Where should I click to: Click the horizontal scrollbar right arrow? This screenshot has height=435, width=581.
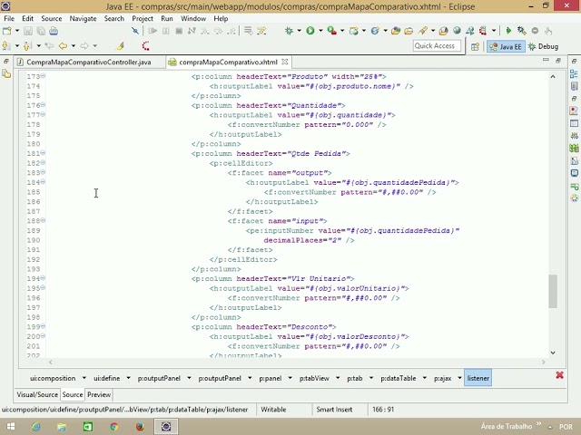click(543, 362)
